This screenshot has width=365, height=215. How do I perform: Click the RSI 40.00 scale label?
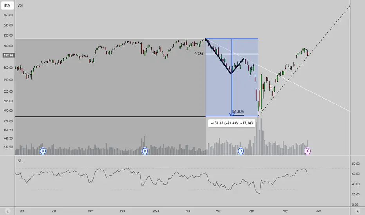point(356,184)
